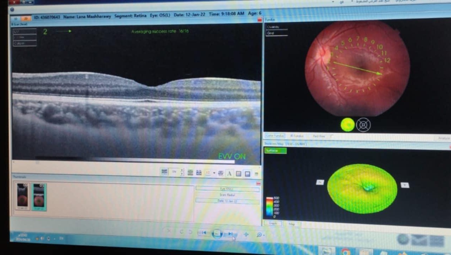This screenshot has height=255, width=451.
Task: Tick the checkbox next to Red-free
Action: 332,136
